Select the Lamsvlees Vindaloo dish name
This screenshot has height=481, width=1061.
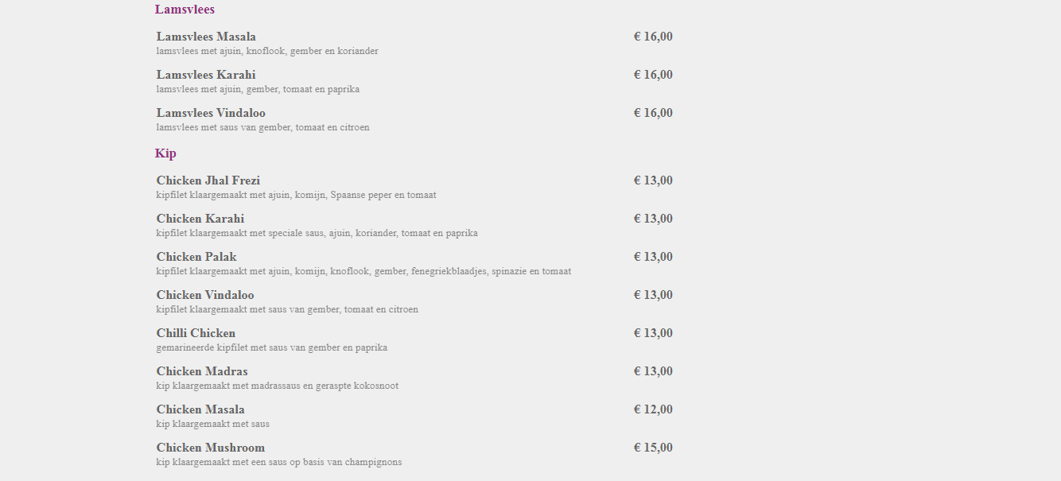(x=211, y=113)
